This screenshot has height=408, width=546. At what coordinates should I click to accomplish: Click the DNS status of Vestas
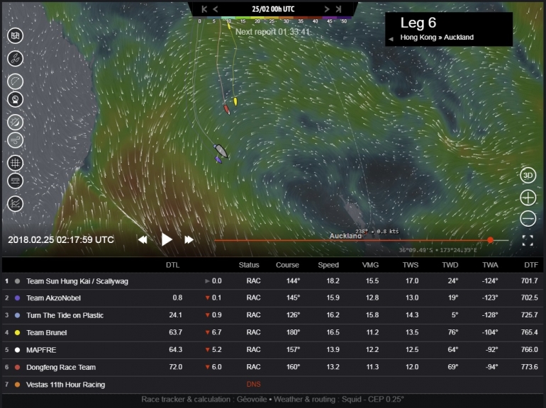[254, 385]
